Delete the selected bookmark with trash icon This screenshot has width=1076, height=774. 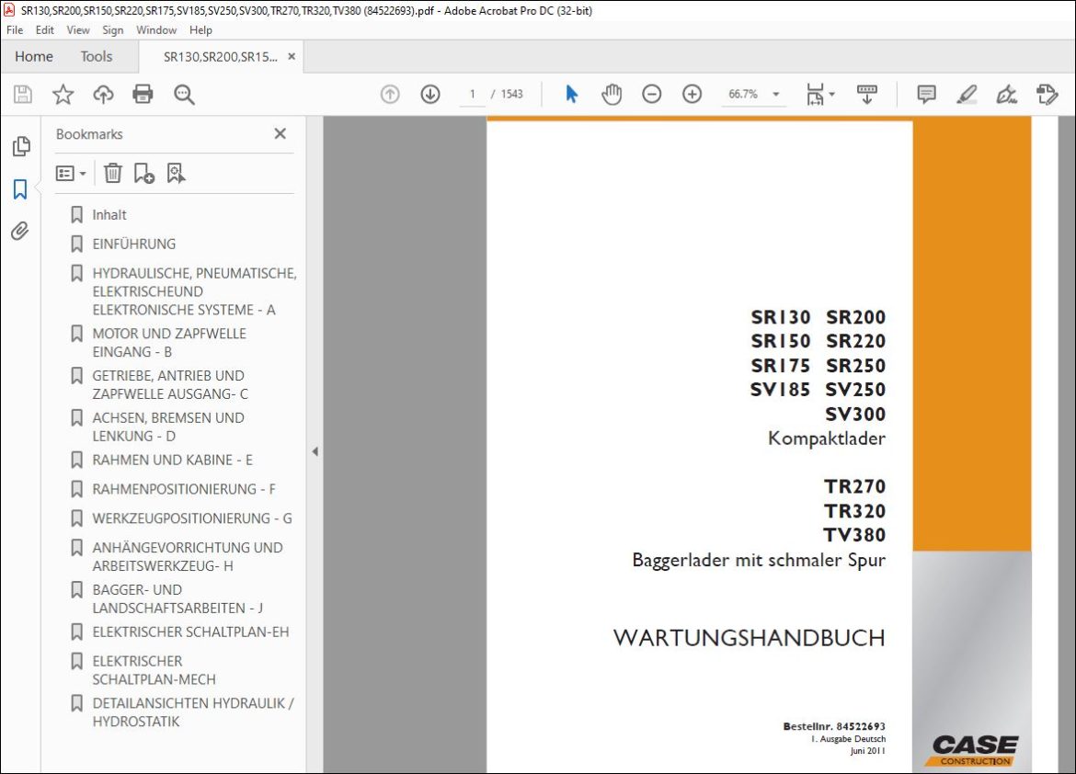coord(112,173)
